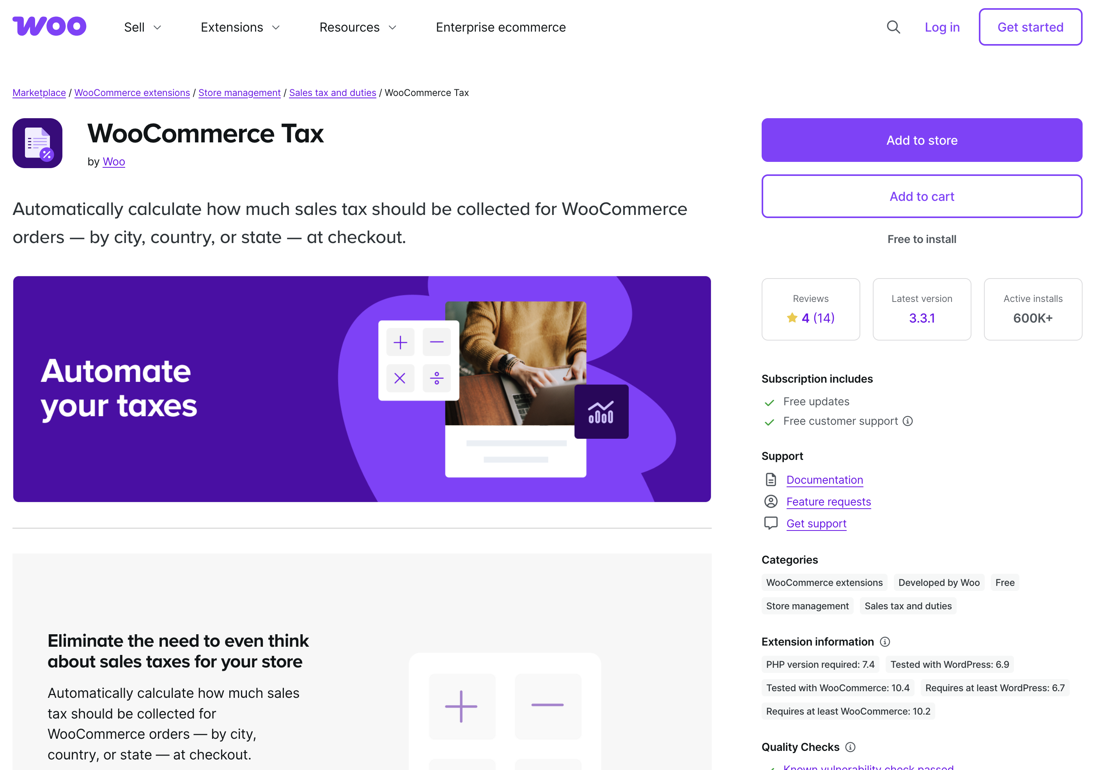Click the profile icon beside Feature requests
1106x770 pixels.
[x=771, y=501]
